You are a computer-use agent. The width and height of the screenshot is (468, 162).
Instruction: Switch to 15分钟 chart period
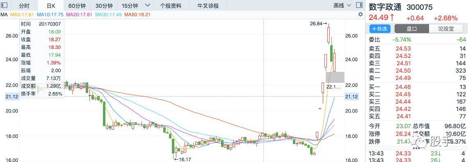click(x=130, y=6)
